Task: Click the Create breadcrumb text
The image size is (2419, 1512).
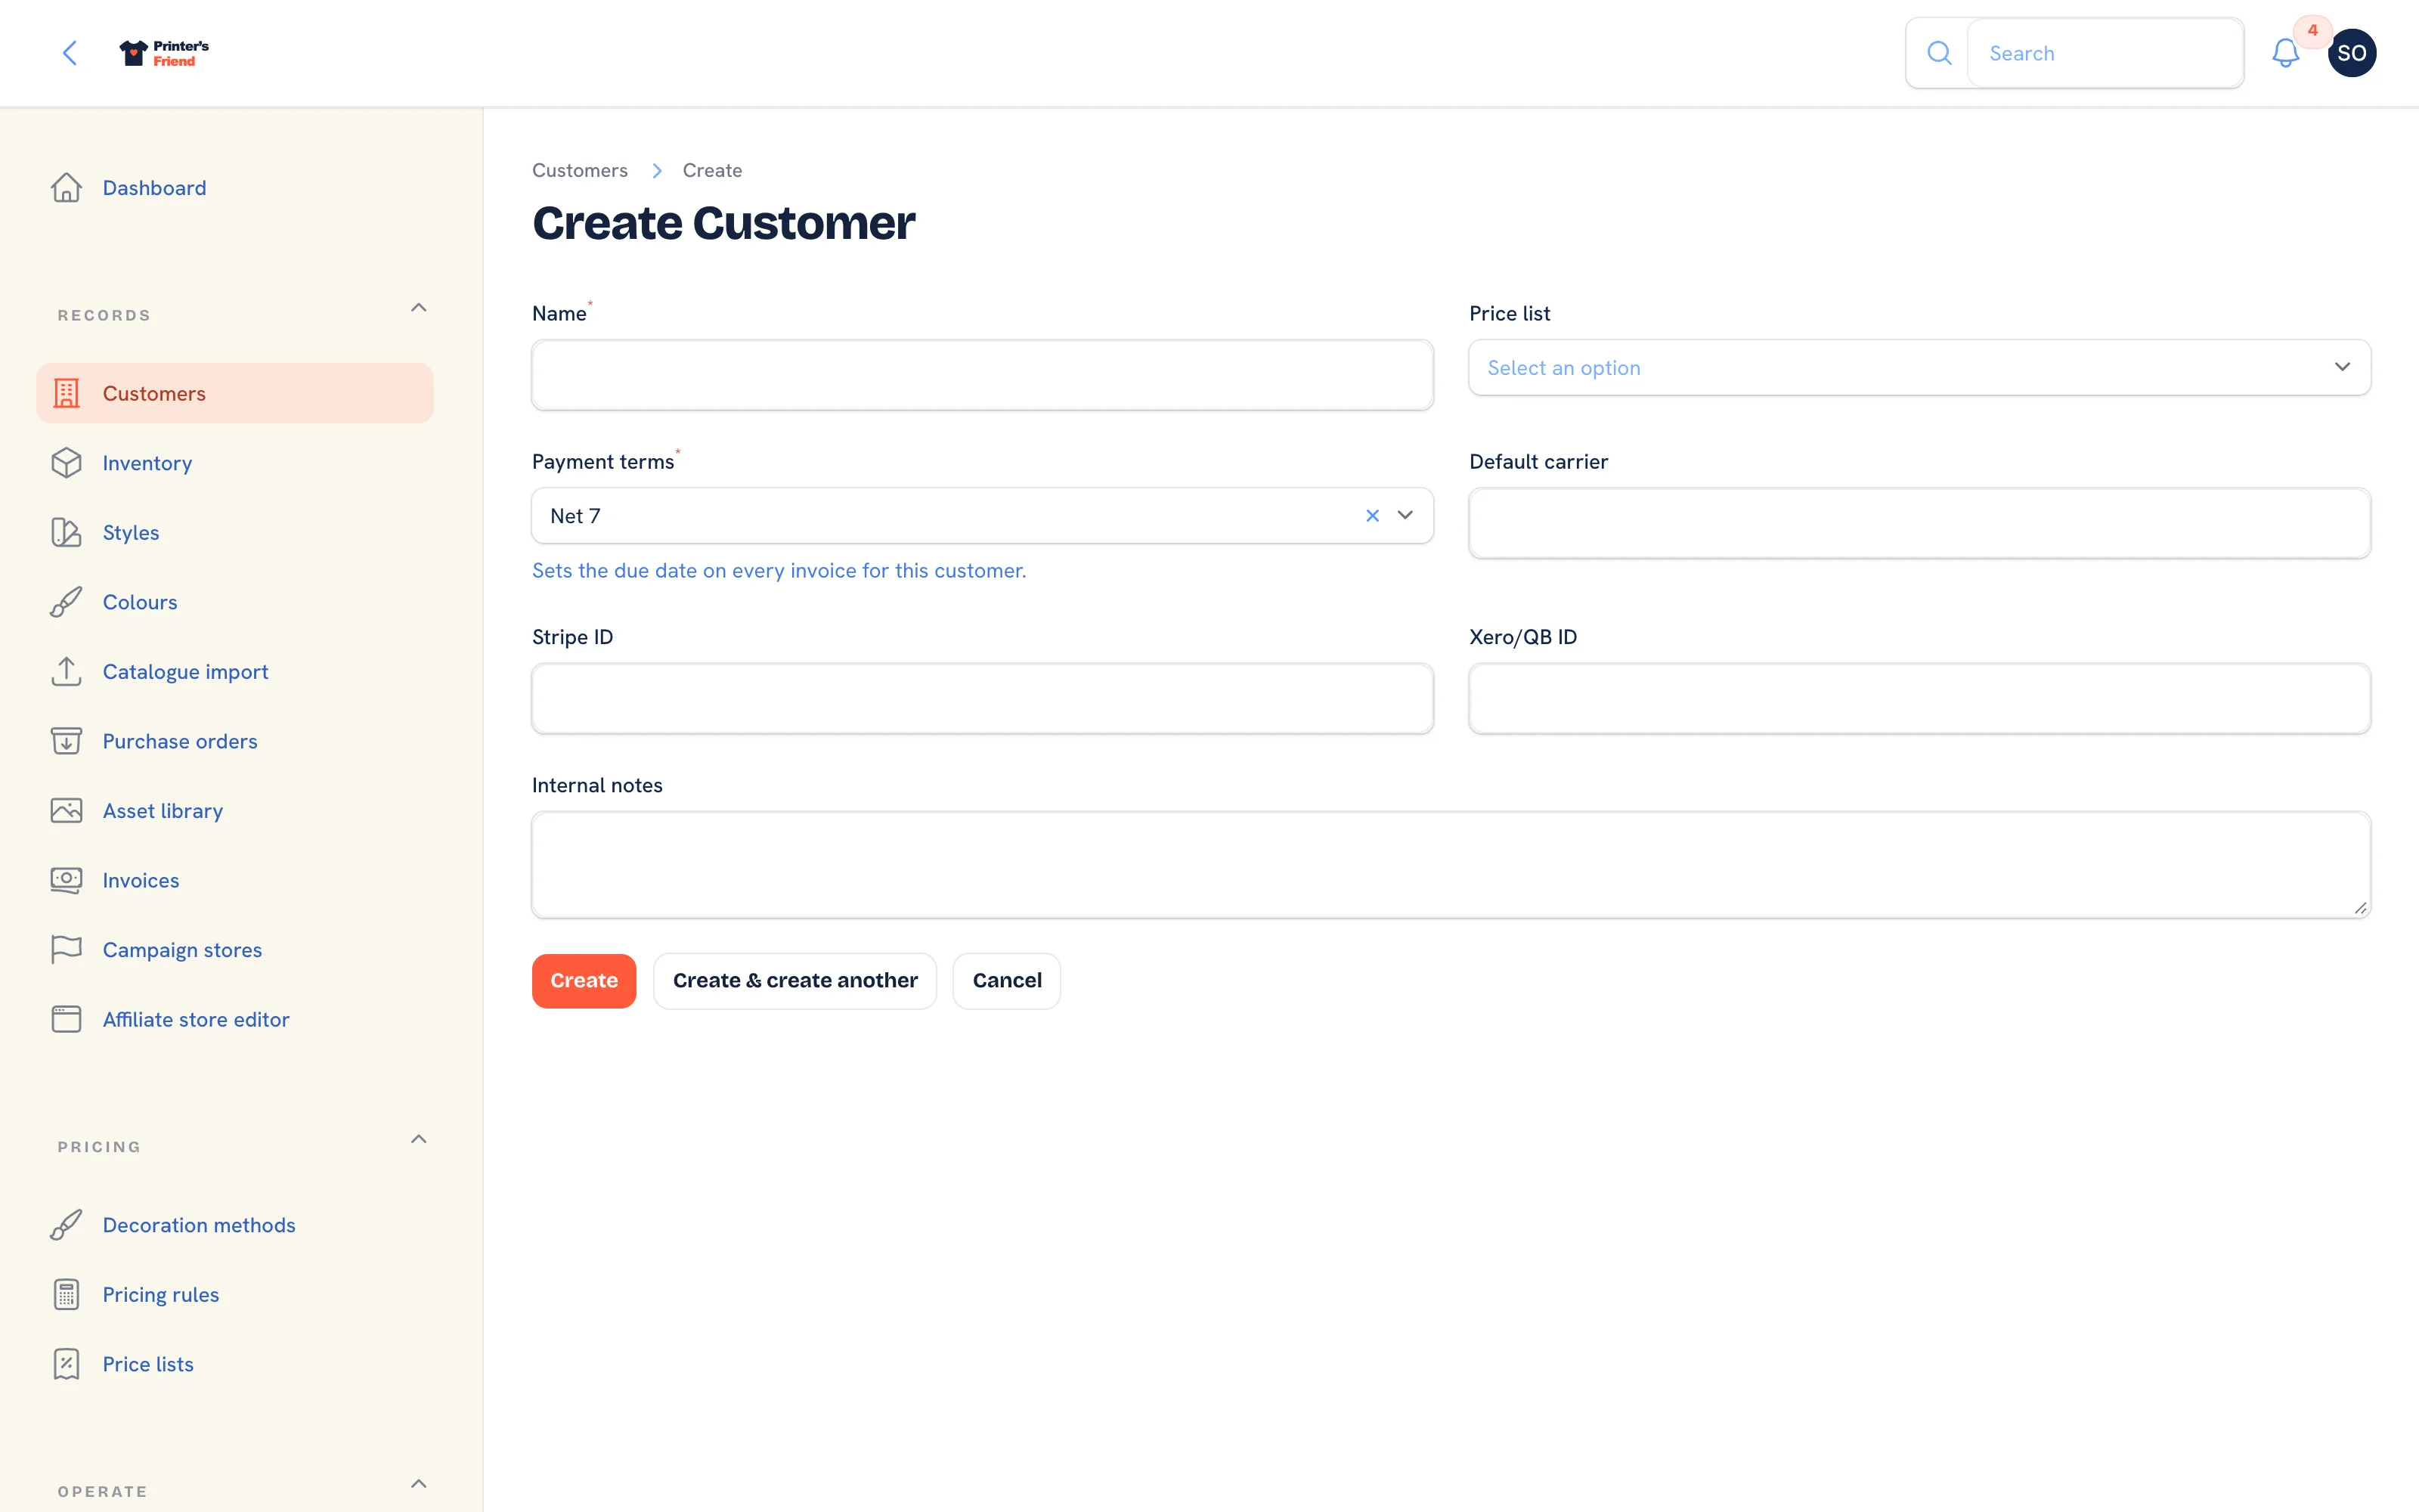Action: [x=711, y=171]
